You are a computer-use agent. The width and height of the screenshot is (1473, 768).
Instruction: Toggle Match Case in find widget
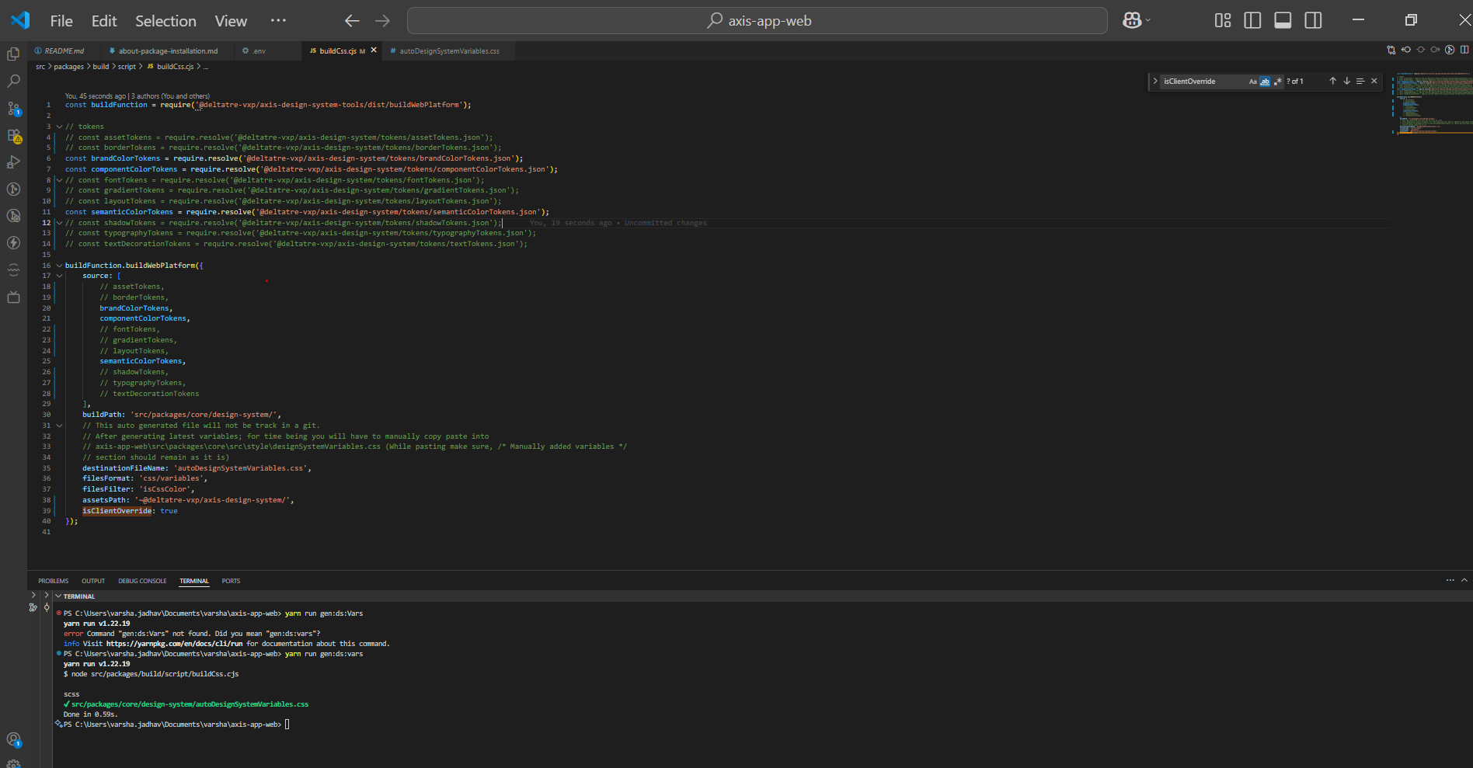coord(1252,82)
